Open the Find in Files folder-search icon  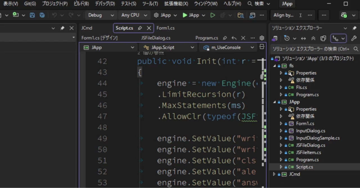tap(240, 15)
